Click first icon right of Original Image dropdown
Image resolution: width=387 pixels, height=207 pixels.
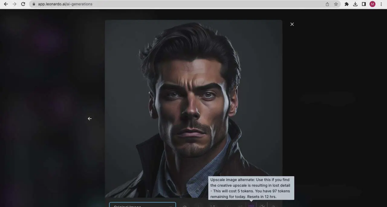[185, 206]
